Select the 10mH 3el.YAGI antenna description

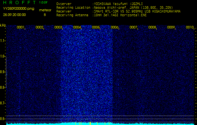[120, 15]
